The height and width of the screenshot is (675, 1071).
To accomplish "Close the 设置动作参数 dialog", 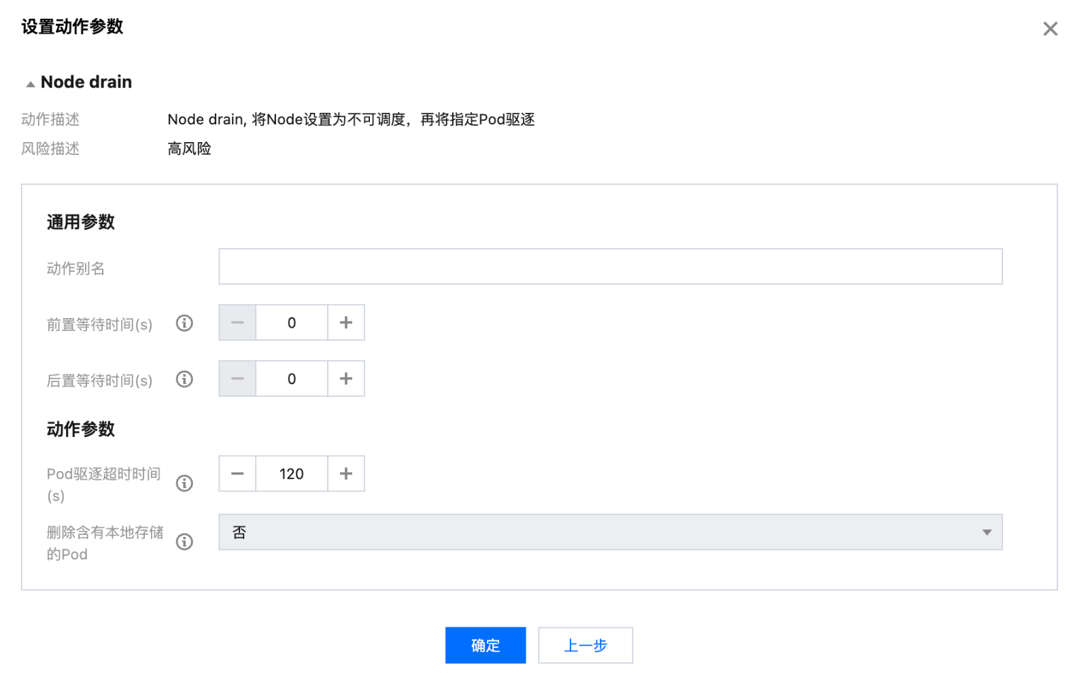I will click(x=1050, y=29).
